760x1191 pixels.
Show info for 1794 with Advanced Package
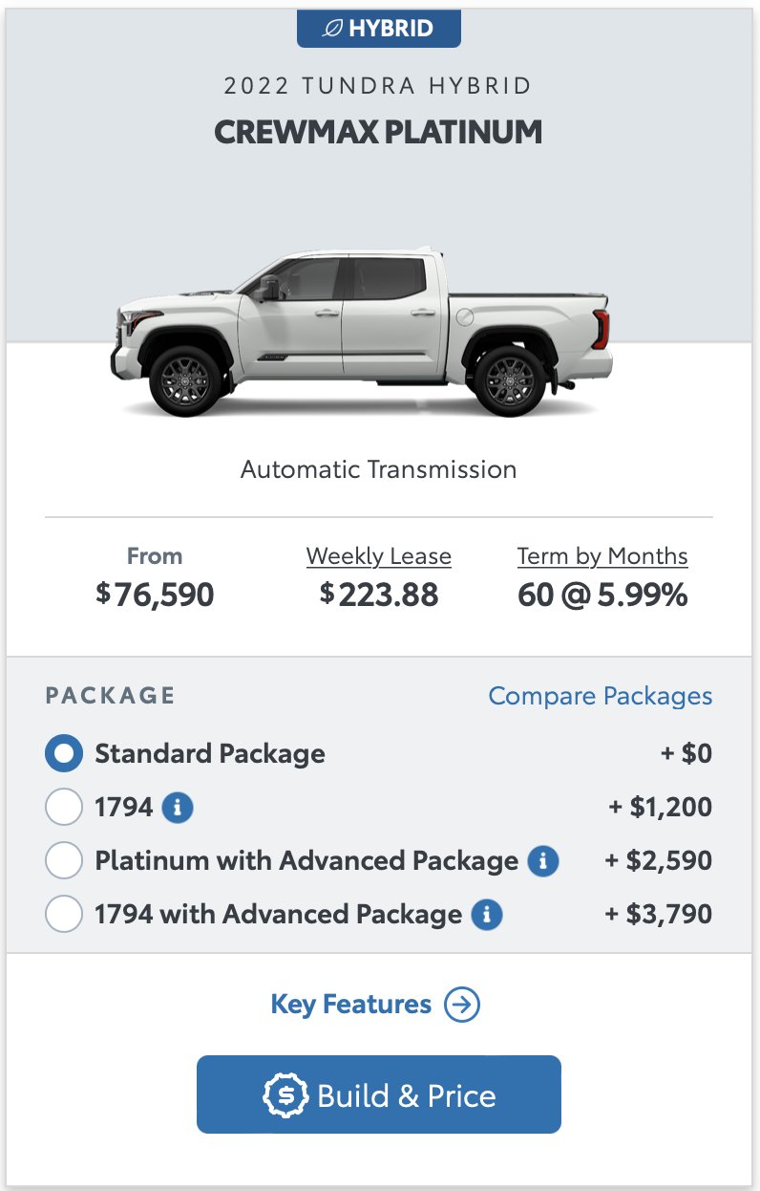pyautogui.click(x=487, y=915)
